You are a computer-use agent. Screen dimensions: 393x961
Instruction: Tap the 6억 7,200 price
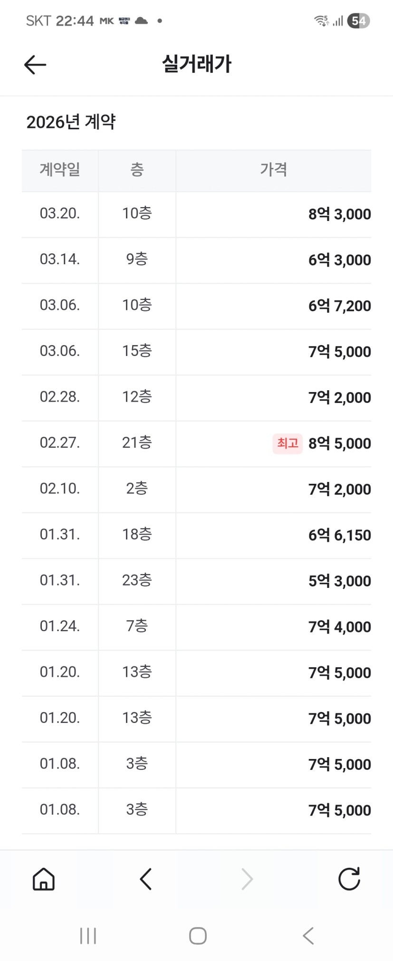339,306
